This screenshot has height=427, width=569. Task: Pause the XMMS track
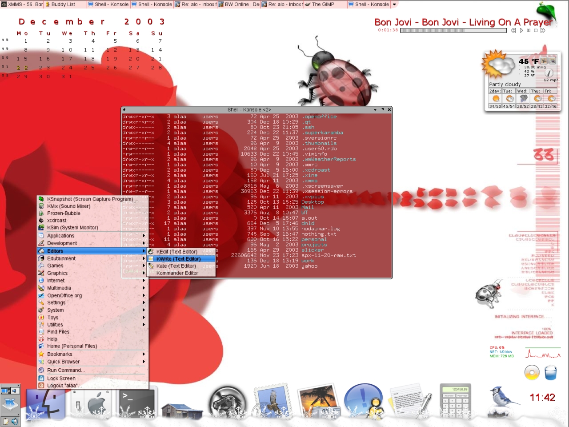coord(529,31)
